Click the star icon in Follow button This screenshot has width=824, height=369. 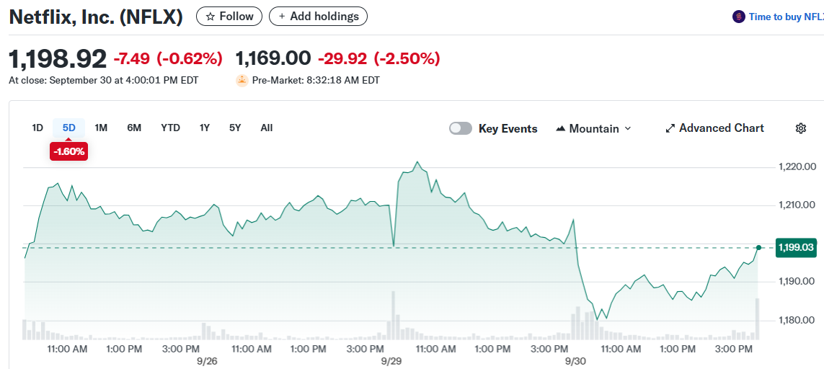[210, 17]
